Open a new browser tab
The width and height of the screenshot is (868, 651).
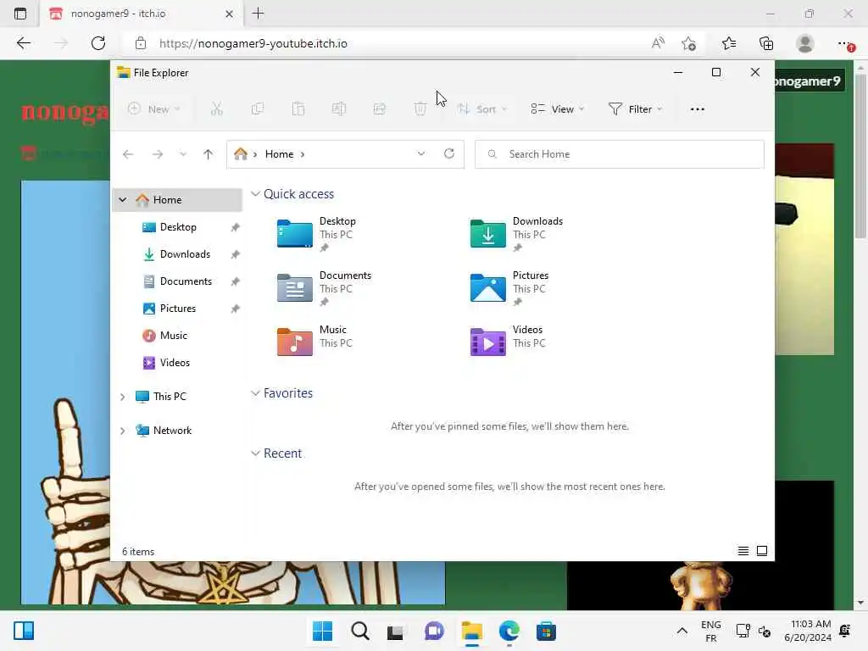pyautogui.click(x=258, y=14)
